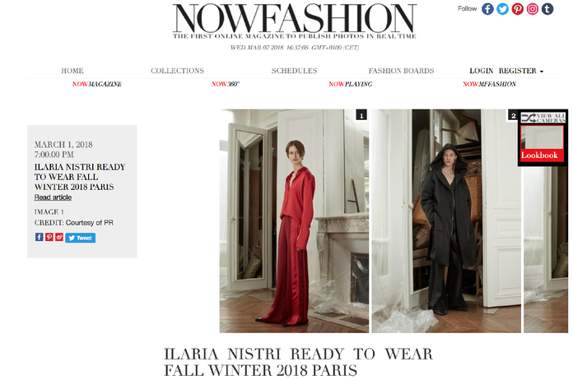573x380 pixels.
Task: Open look 2 black hooded coat photo
Action: coord(446,221)
